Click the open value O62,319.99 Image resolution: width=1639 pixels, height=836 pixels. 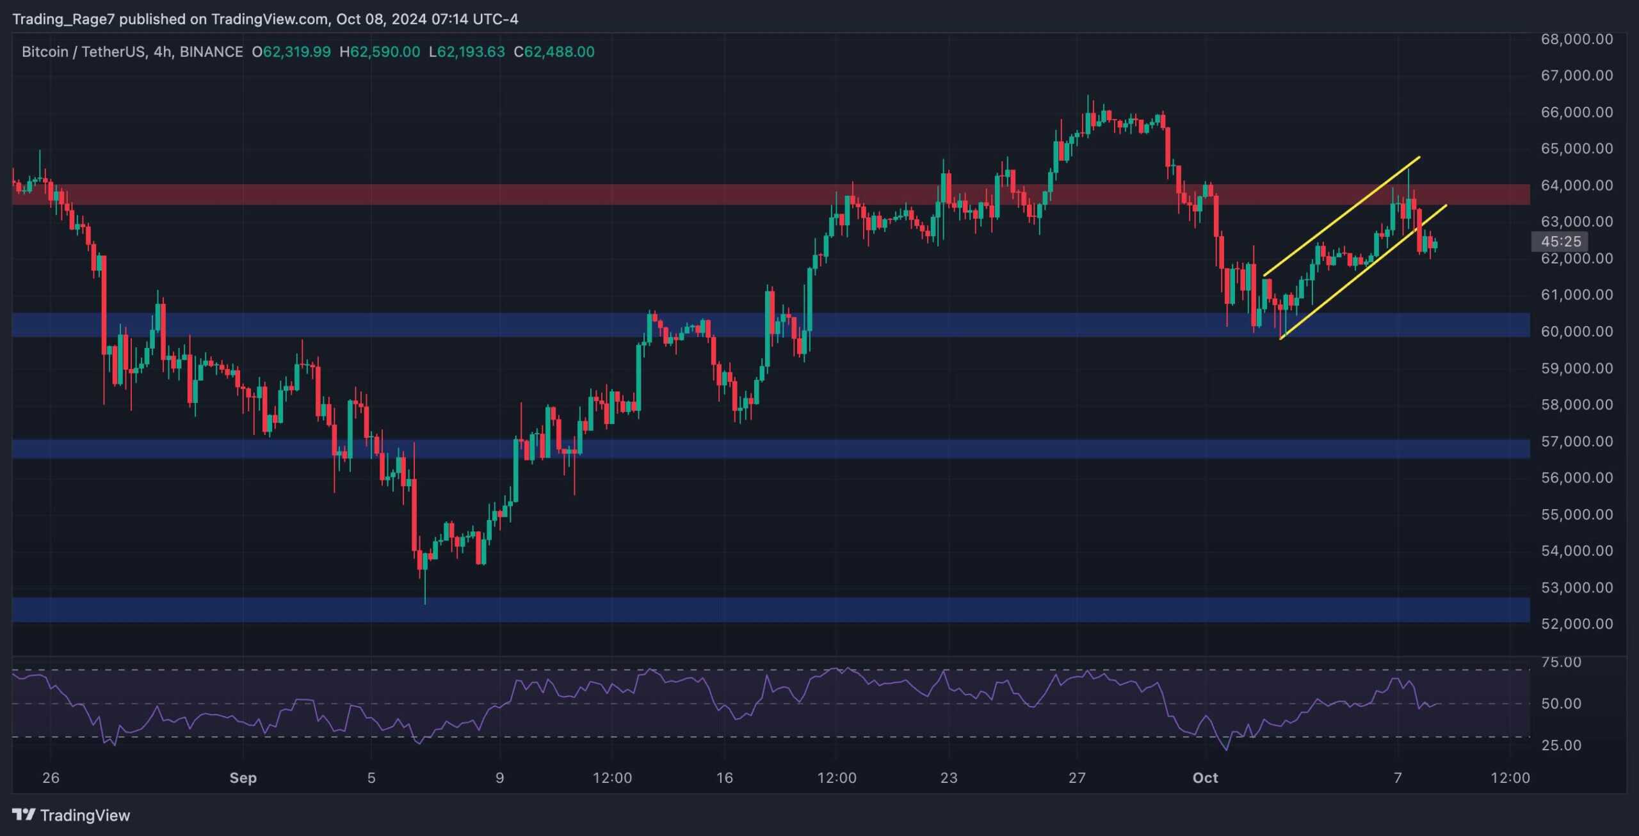pyautogui.click(x=291, y=52)
